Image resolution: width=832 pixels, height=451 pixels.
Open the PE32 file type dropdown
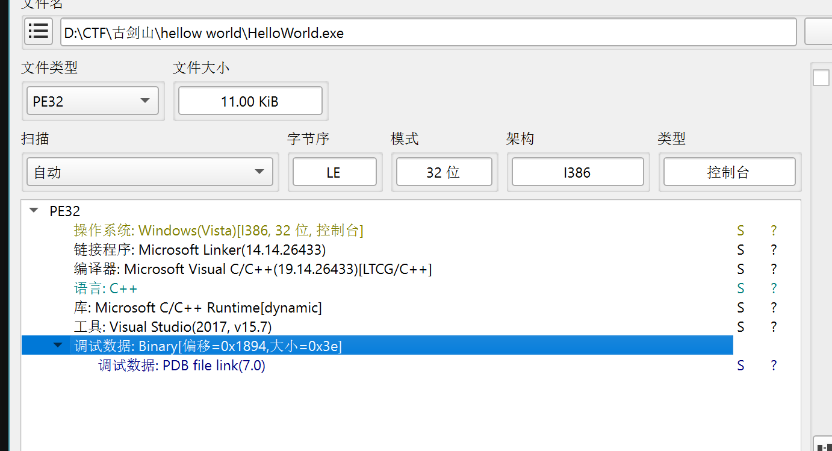(x=93, y=101)
